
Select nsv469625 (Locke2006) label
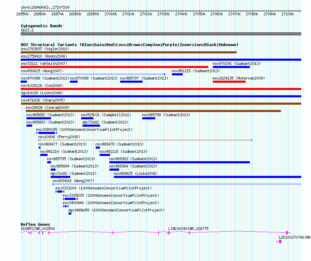click(136, 173)
